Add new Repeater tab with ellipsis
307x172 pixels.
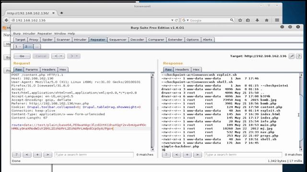click(37, 46)
